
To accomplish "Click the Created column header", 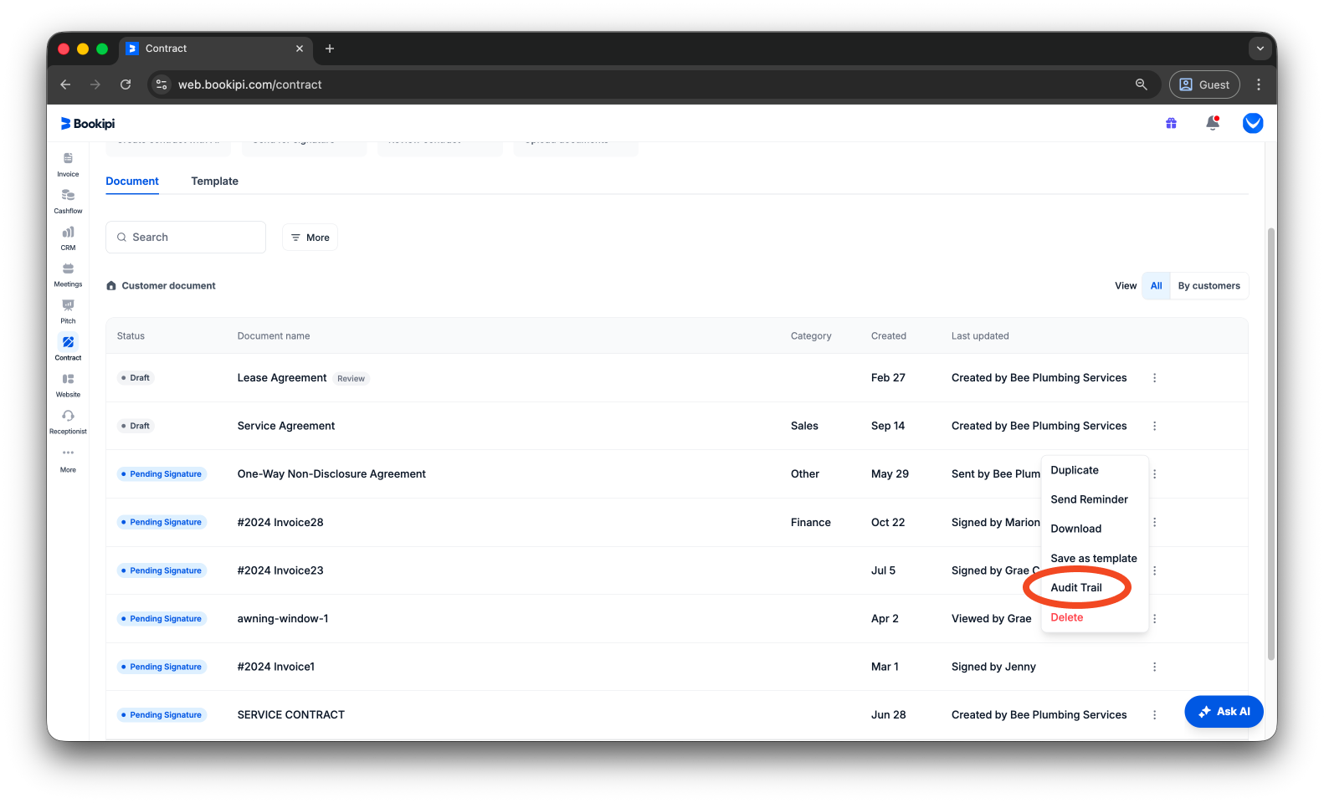I will coord(888,336).
